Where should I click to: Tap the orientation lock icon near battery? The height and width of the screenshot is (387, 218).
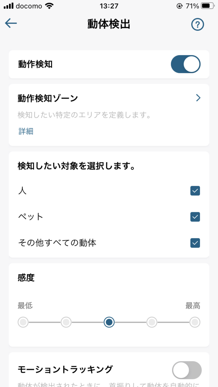point(179,5)
